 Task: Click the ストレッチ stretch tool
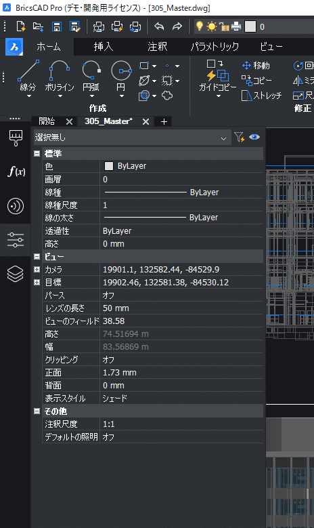point(262,96)
